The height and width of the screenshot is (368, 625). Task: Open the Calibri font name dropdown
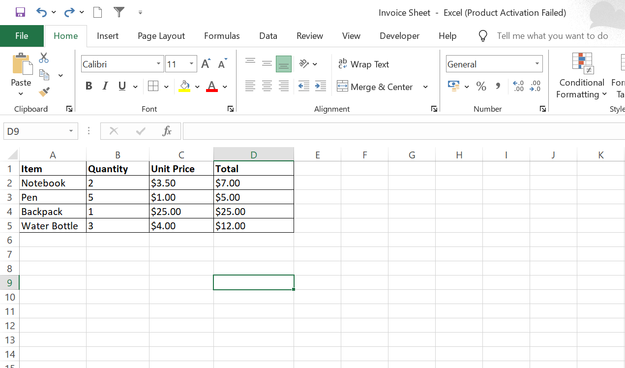tap(158, 64)
